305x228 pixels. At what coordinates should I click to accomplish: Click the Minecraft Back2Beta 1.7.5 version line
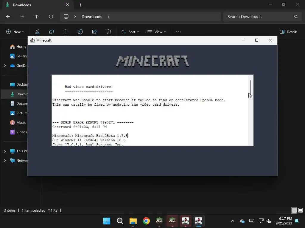90,136
